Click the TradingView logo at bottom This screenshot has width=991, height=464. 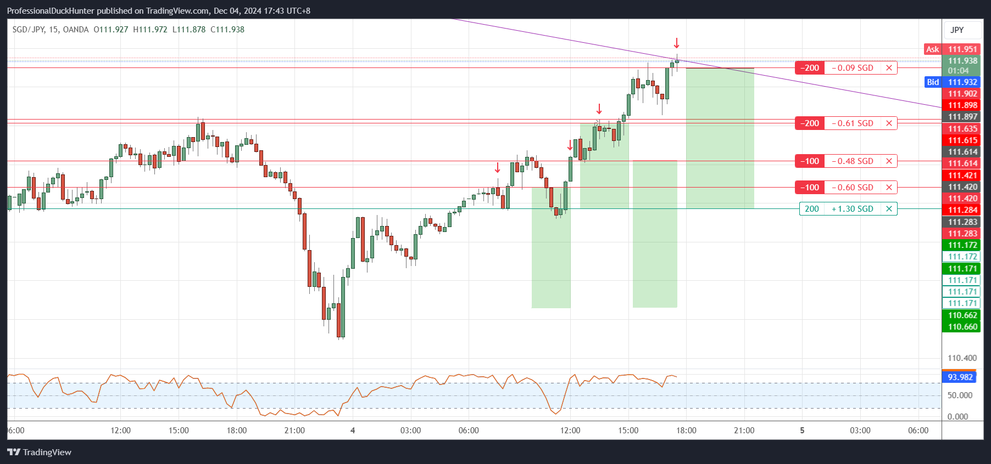coord(39,452)
